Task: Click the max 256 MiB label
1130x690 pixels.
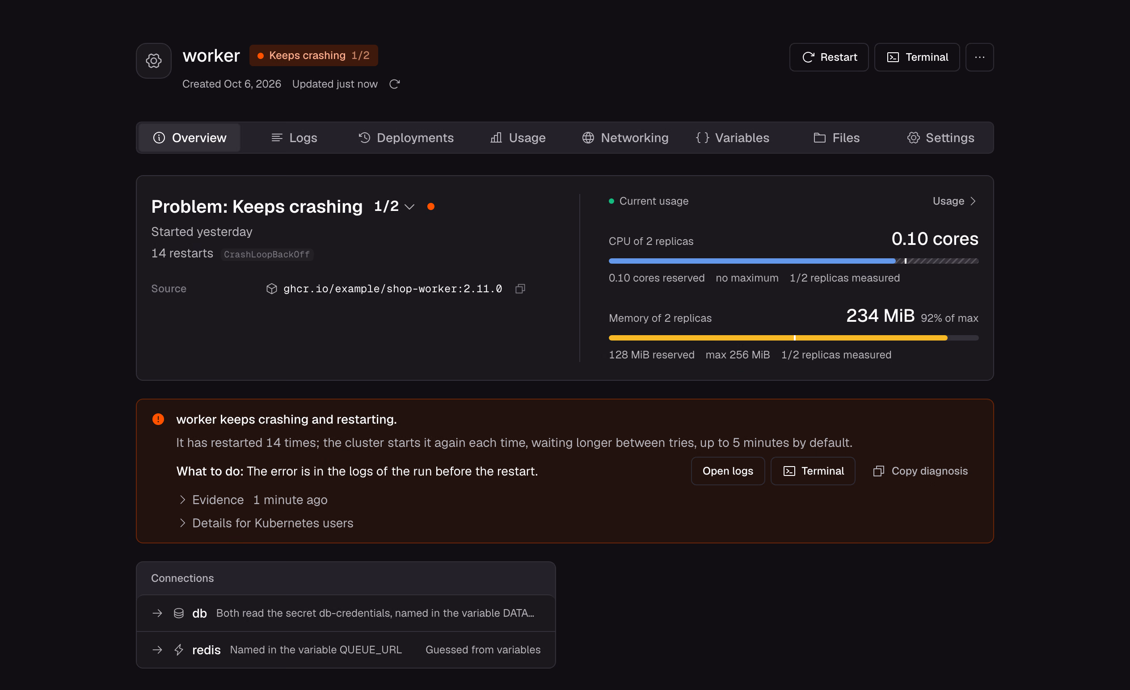Action: pos(738,355)
